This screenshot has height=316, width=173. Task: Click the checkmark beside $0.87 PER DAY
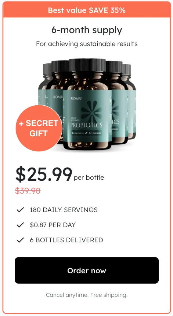pyautogui.click(x=20, y=225)
